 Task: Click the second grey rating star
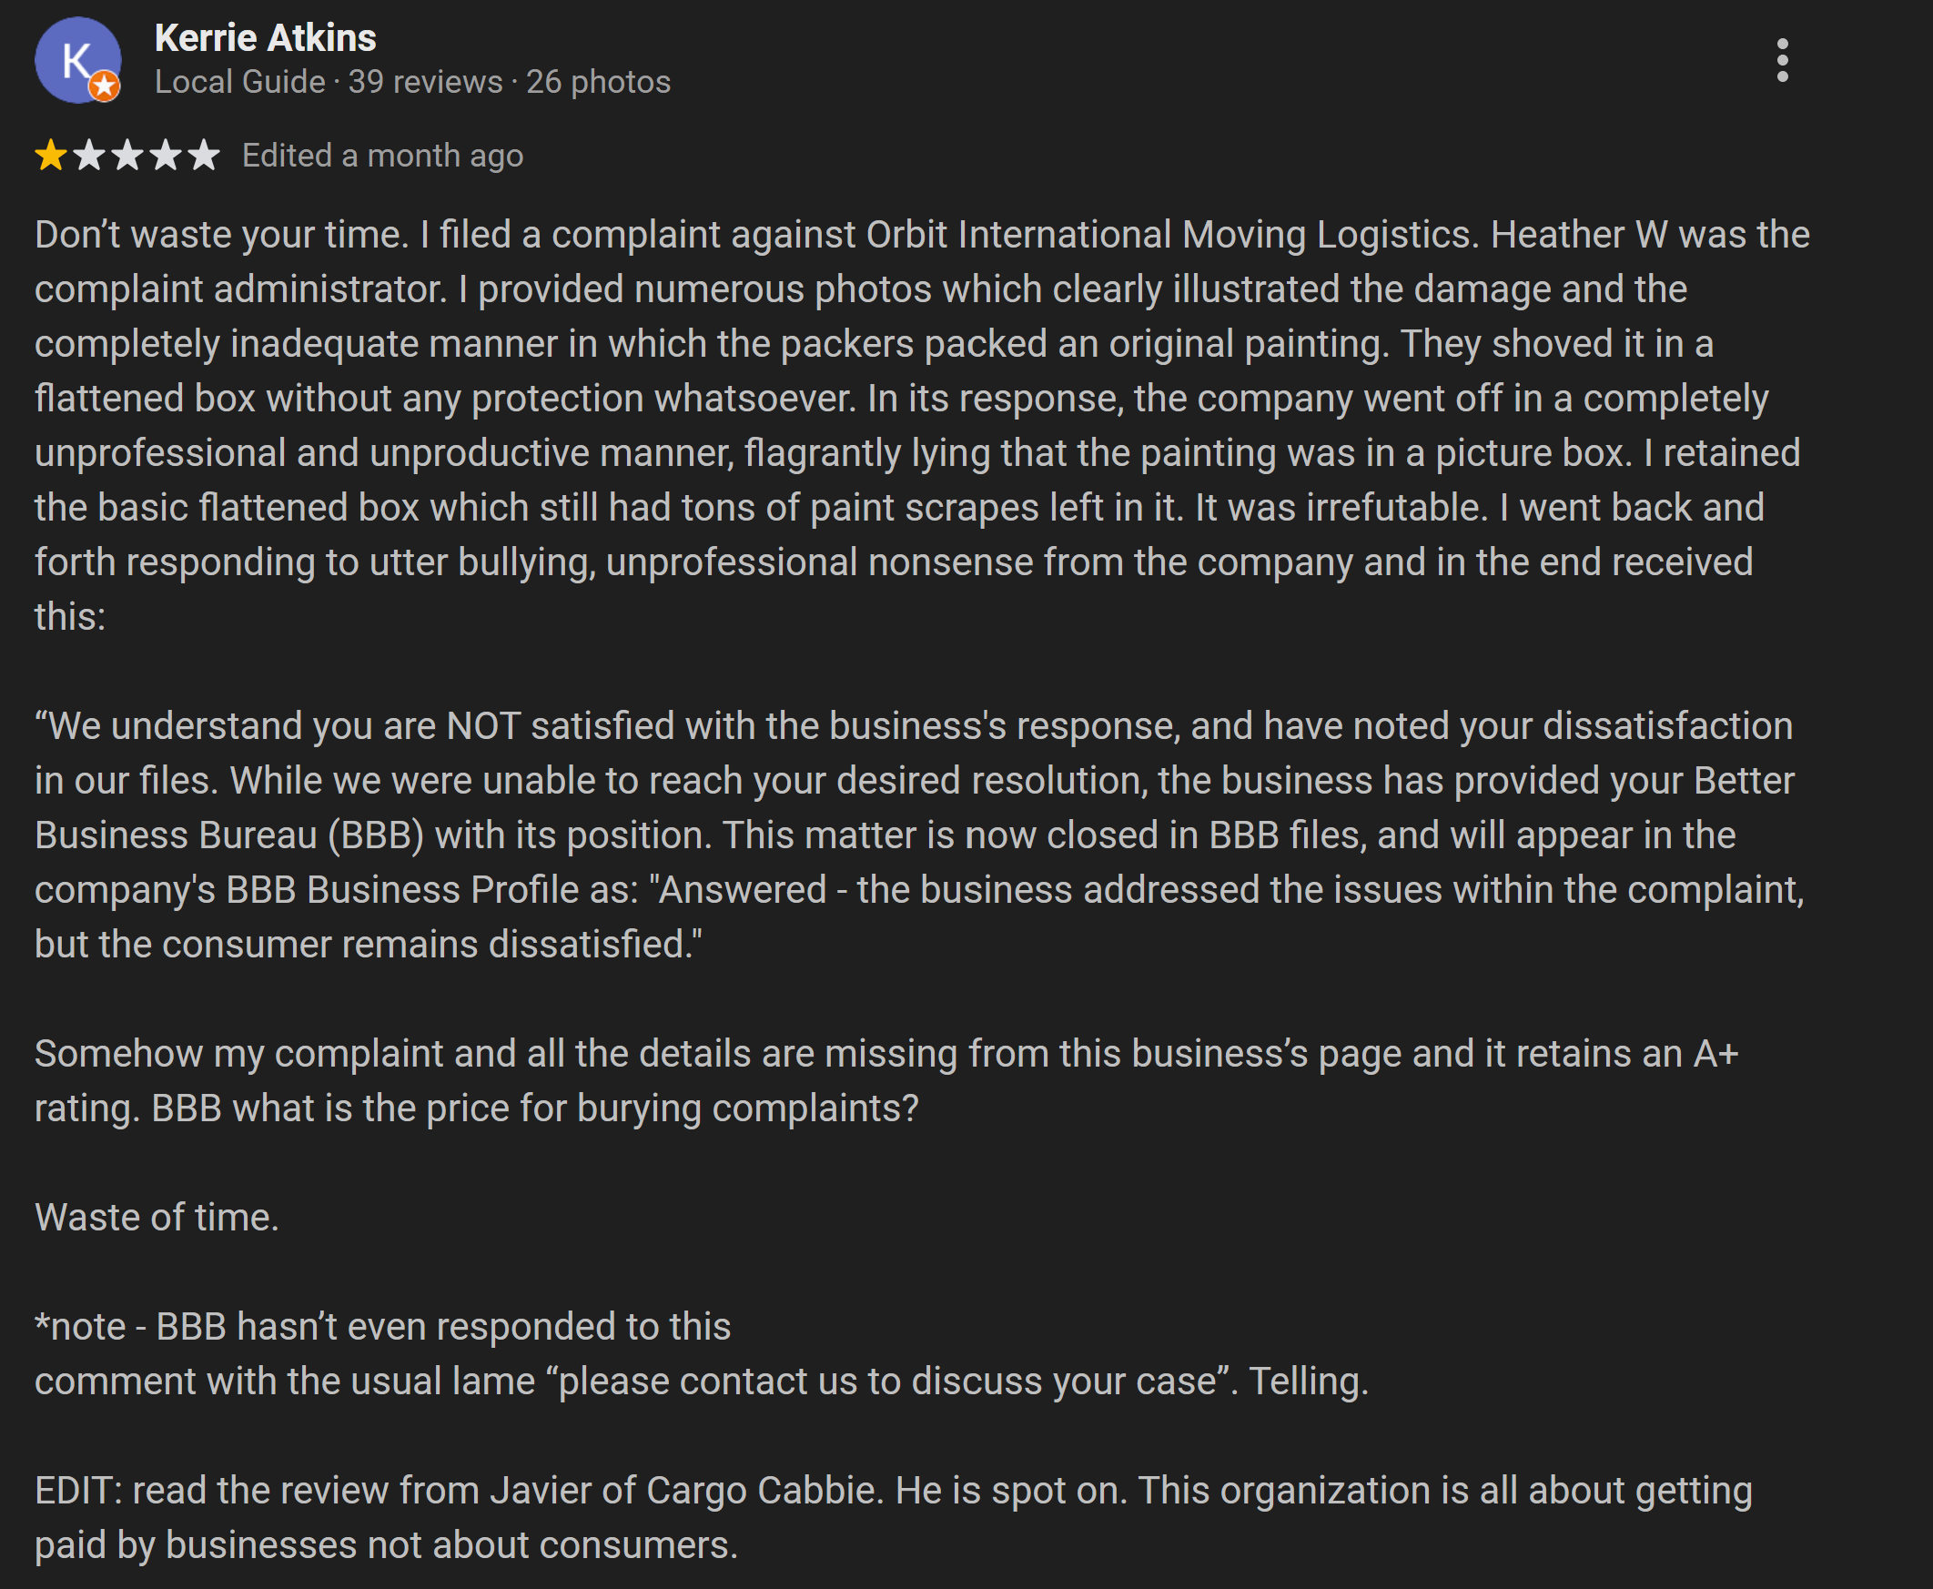pyautogui.click(x=89, y=156)
